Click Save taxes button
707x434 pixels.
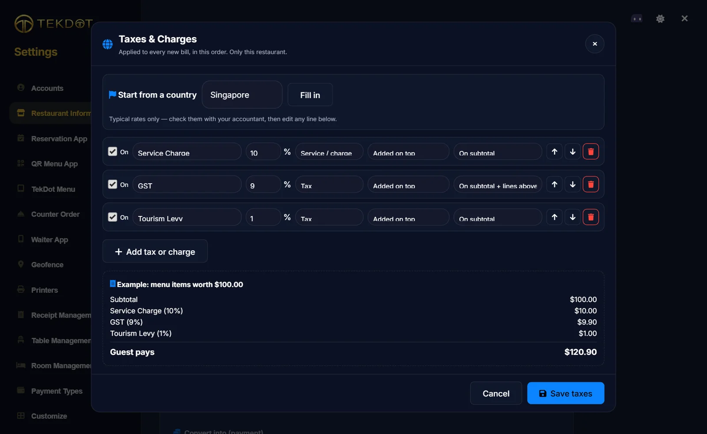[566, 393]
